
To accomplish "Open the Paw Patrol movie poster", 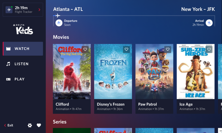I will [x=154, y=72].
